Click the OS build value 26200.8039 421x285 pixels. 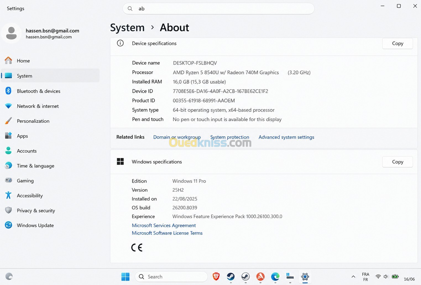[185, 207]
